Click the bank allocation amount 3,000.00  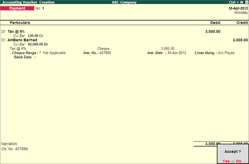pyautogui.click(x=168, y=49)
